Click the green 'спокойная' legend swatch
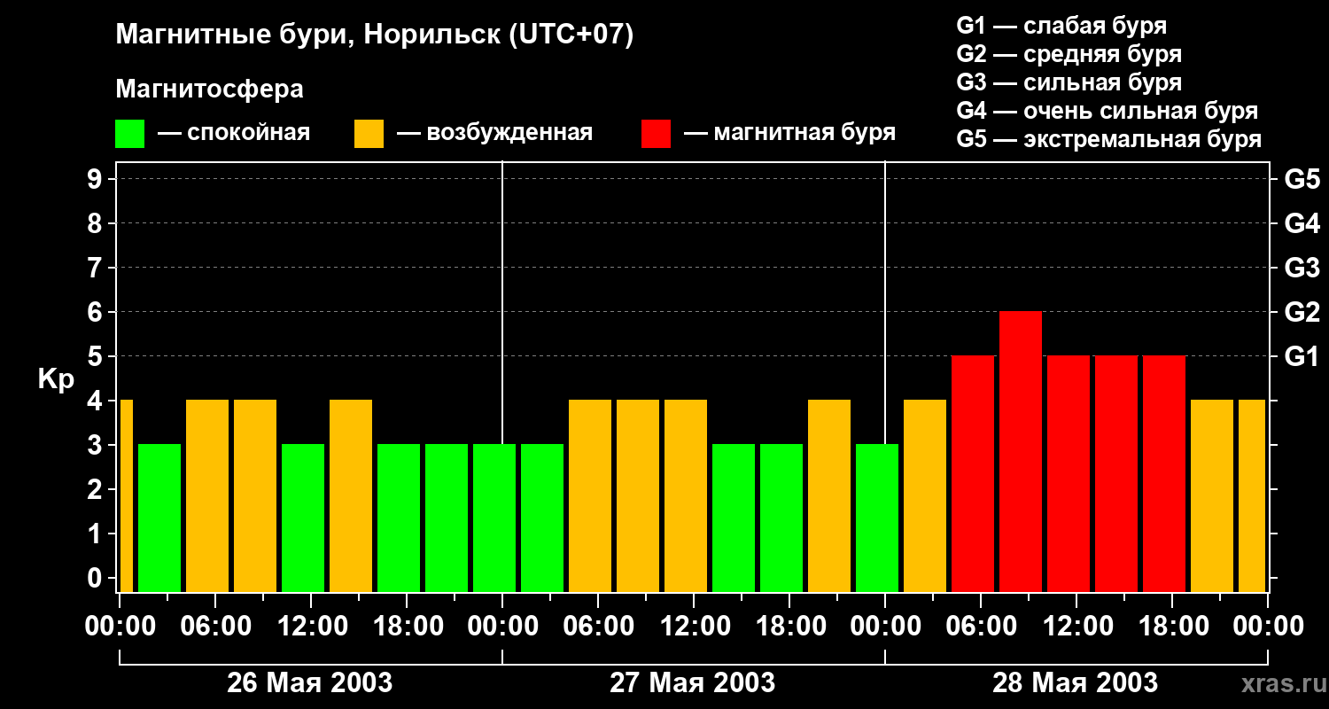Image resolution: width=1329 pixels, height=709 pixels. [x=129, y=134]
